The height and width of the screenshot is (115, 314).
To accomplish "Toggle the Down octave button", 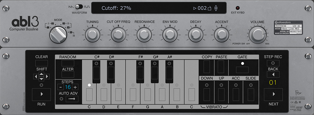I will tap(207, 94).
